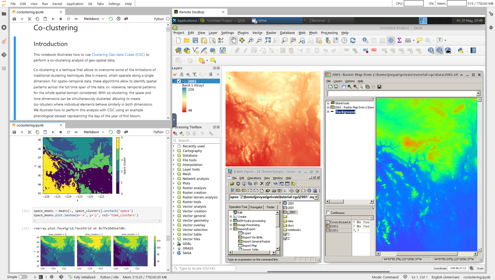Viewport: 495px width, 280px height.
Task: Click the Statistical Summary sigma icon
Action: [x=399, y=41]
